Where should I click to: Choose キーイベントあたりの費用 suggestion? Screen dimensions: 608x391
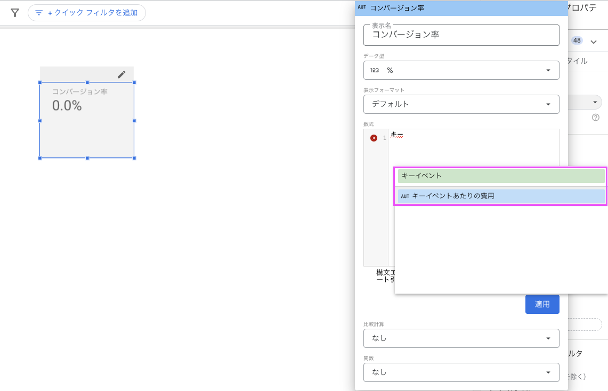pos(501,196)
